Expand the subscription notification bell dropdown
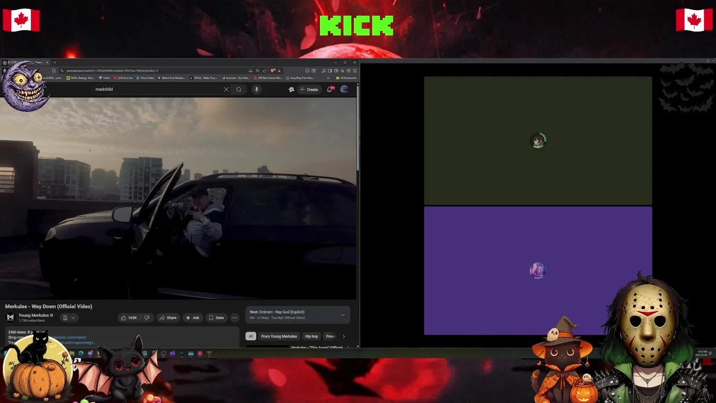 tap(68, 318)
